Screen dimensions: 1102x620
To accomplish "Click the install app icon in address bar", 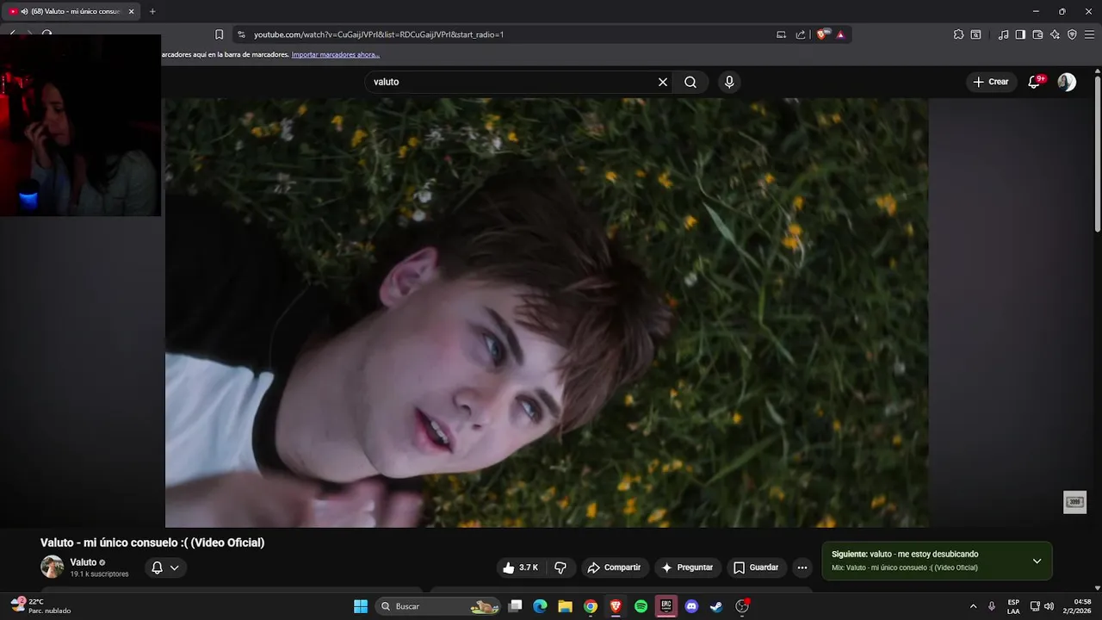I will pyautogui.click(x=782, y=34).
